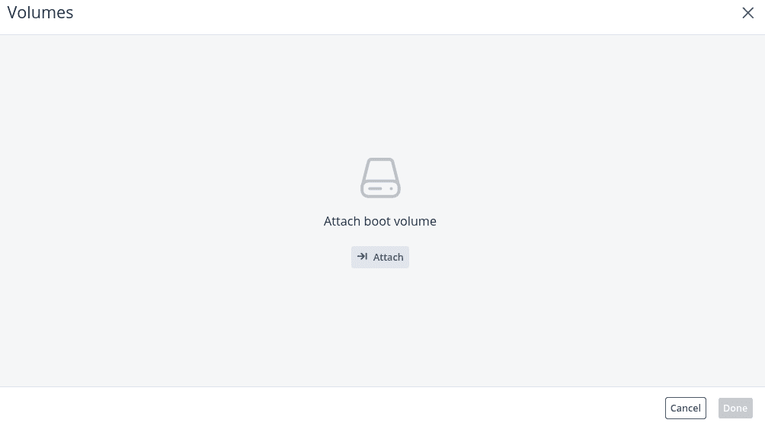Abort volume selection with Cancel
The image size is (765, 423).
[x=686, y=408]
